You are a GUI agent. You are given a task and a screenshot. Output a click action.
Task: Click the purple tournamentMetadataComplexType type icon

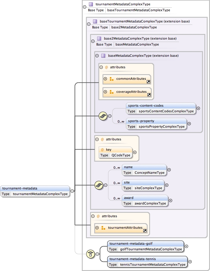click(x=91, y=4)
